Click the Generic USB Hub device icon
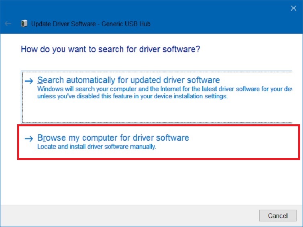The image size is (303, 227). (24, 24)
